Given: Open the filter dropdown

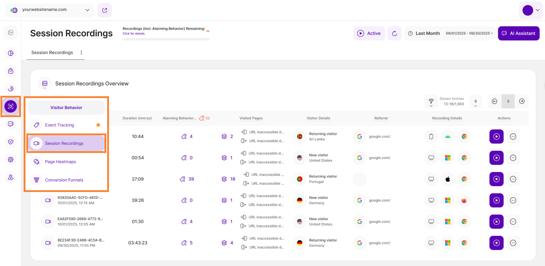Looking at the screenshot, I should pyautogui.click(x=431, y=101).
